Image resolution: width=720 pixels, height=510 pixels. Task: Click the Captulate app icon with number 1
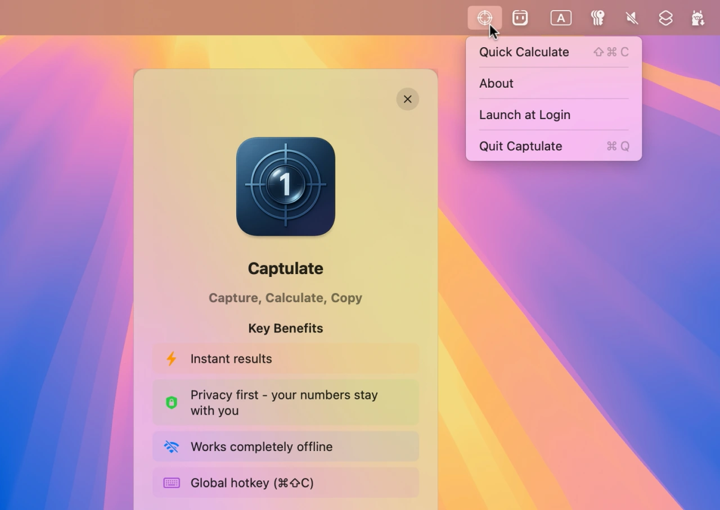click(x=285, y=186)
